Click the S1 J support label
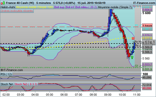The image size is (156, 97). pyautogui.click(x=138, y=66)
